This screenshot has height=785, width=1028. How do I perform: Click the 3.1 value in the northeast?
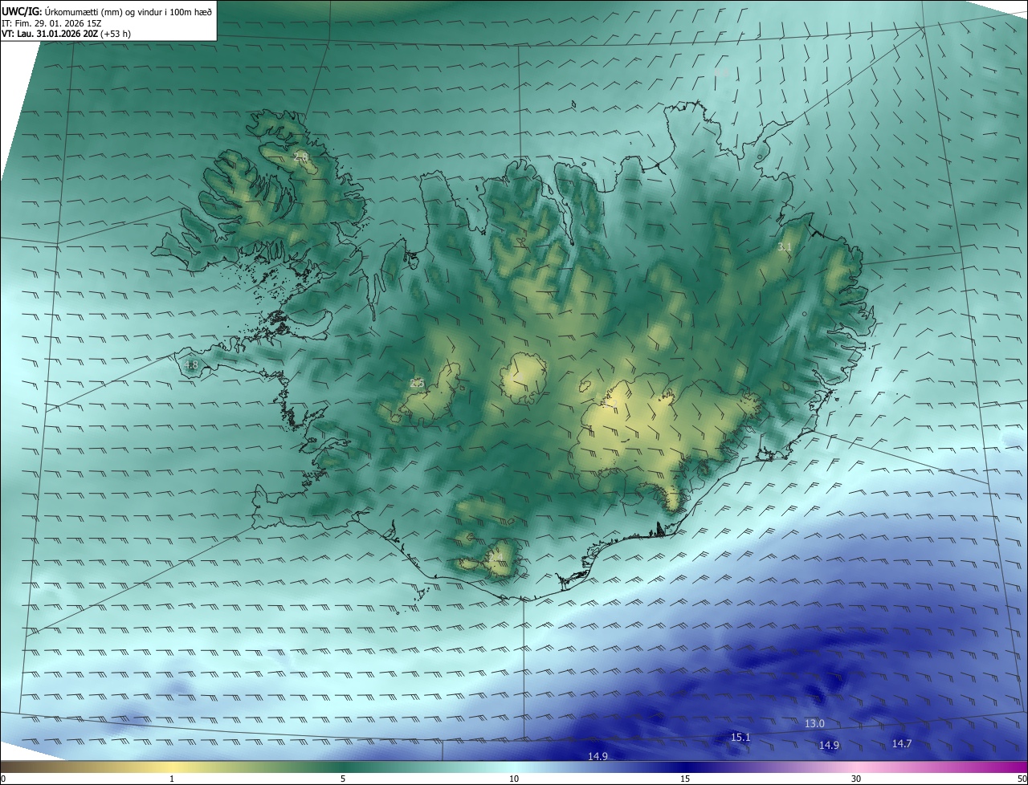[785, 247]
